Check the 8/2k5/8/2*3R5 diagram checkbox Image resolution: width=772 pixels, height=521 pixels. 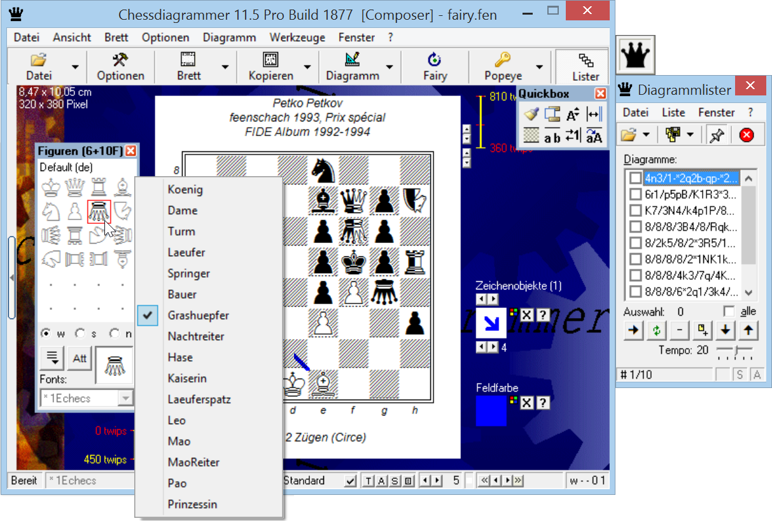tap(635, 244)
